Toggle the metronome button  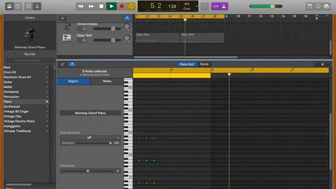(224, 6)
